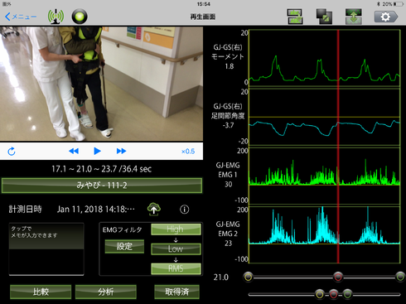Open settings with the gear icon
The width and height of the screenshot is (406, 304).
tap(386, 17)
